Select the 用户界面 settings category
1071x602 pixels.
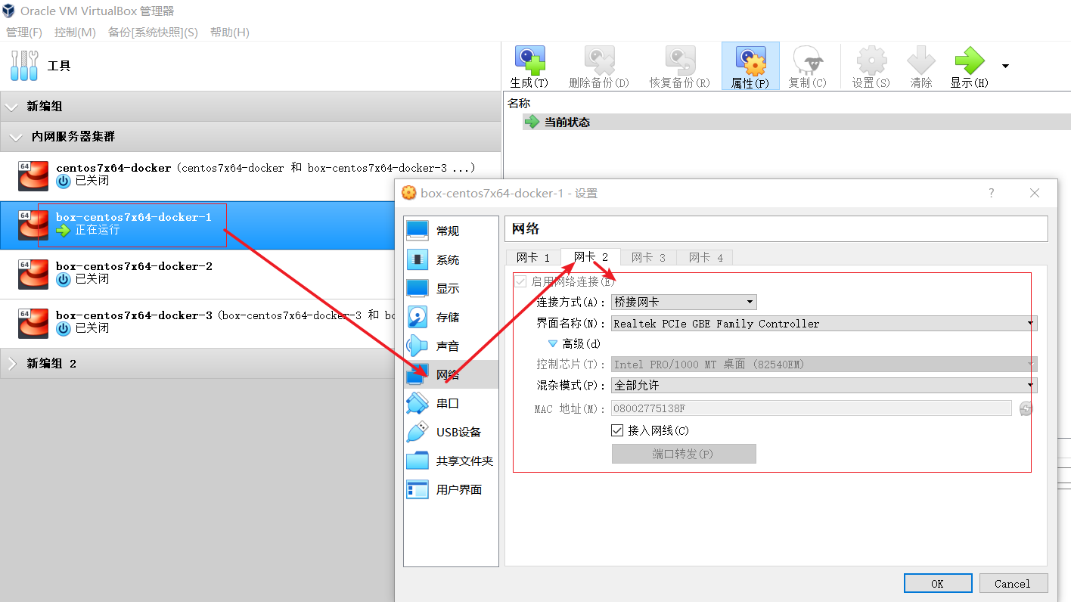click(x=451, y=489)
